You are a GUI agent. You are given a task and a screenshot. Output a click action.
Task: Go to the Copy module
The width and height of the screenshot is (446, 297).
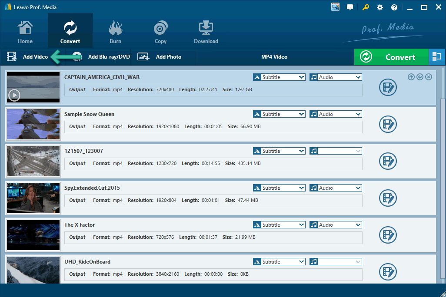[161, 32]
